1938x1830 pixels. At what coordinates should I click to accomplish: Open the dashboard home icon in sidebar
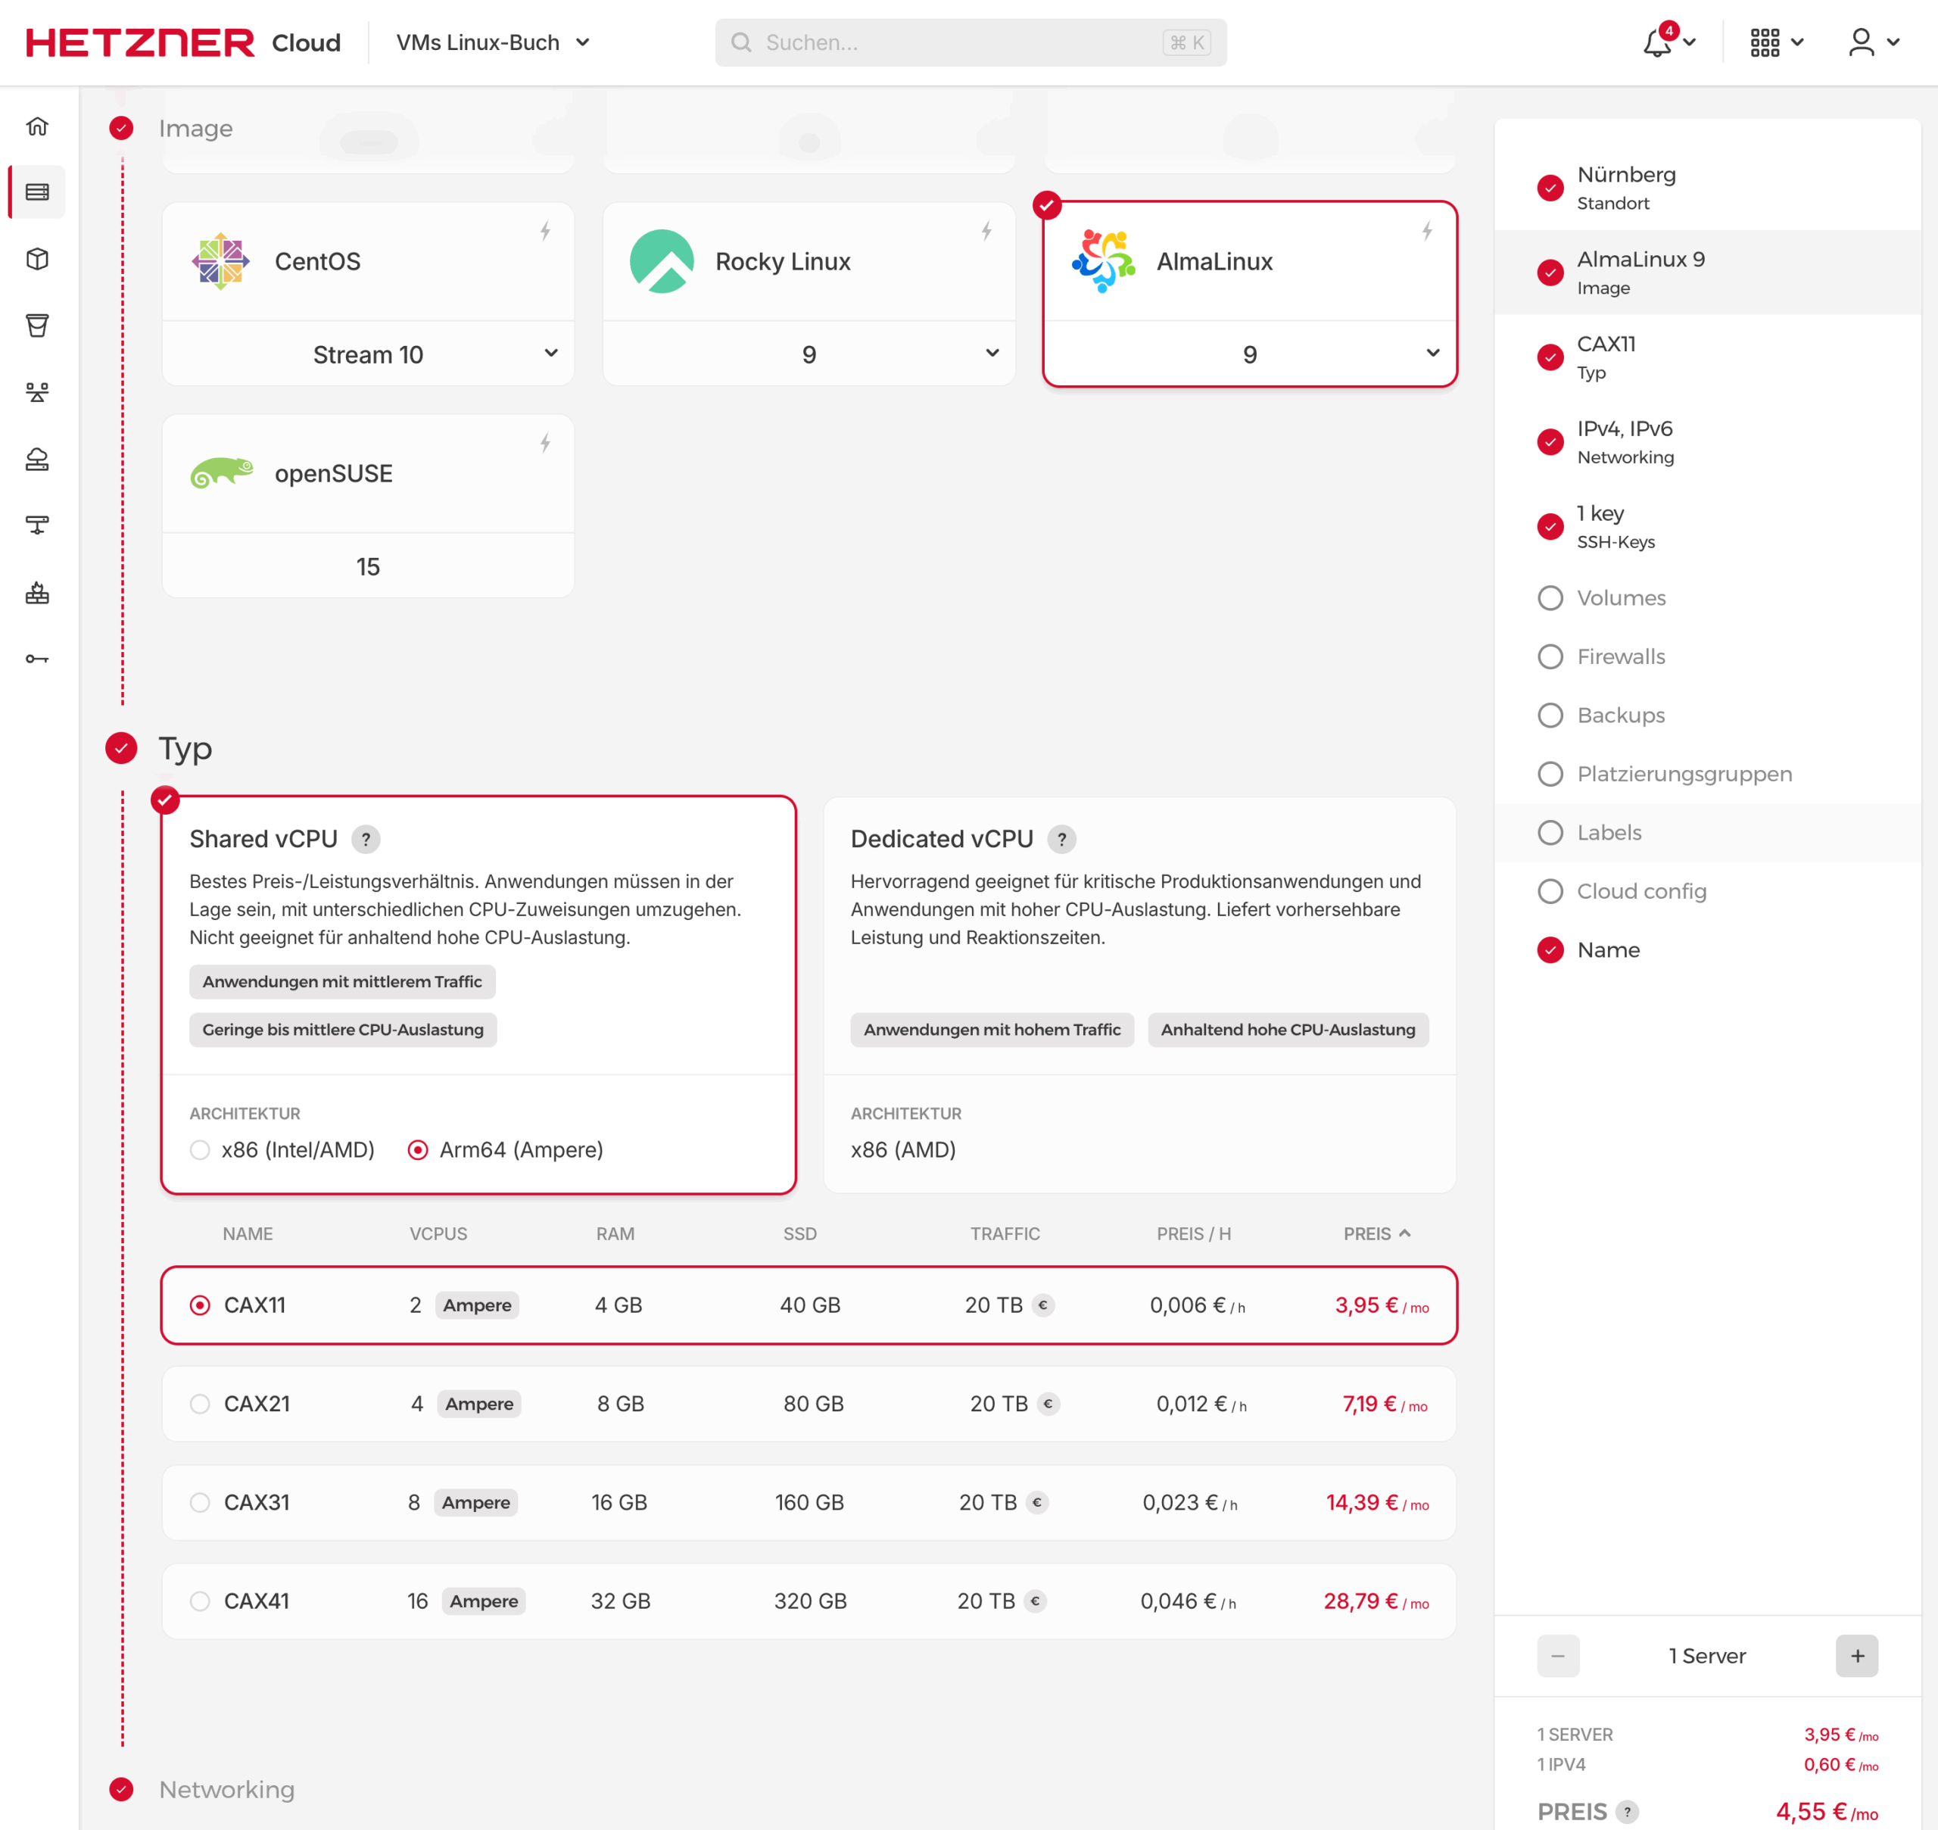pos(37,126)
